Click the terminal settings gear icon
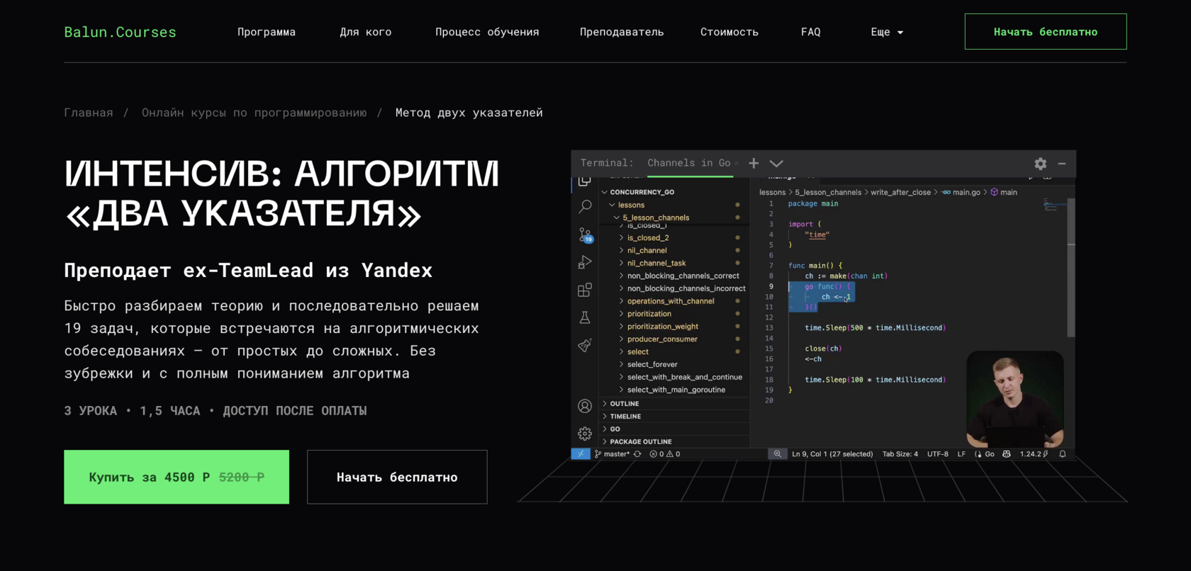This screenshot has height=571, width=1191. 1040,164
